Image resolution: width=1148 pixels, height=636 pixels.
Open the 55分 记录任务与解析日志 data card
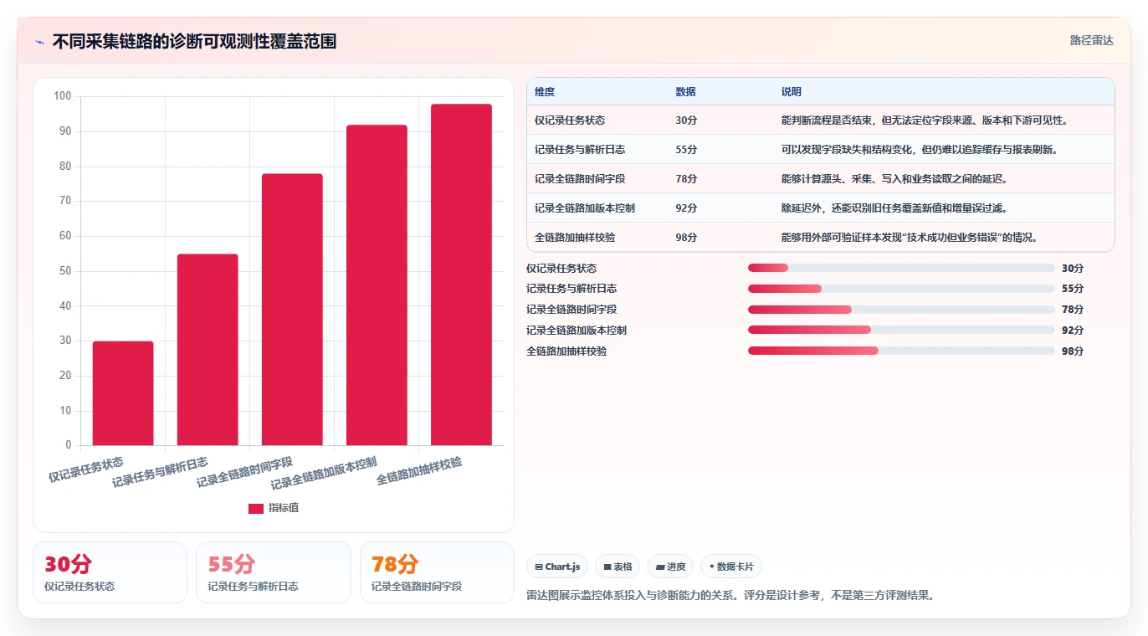(x=273, y=572)
